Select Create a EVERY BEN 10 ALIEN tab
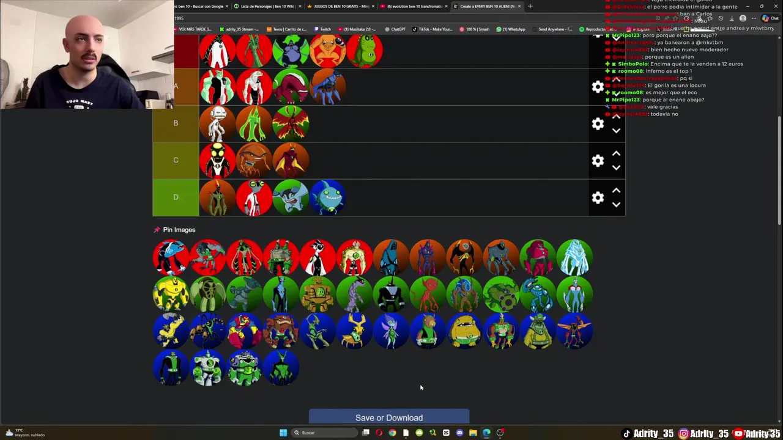 486,6
